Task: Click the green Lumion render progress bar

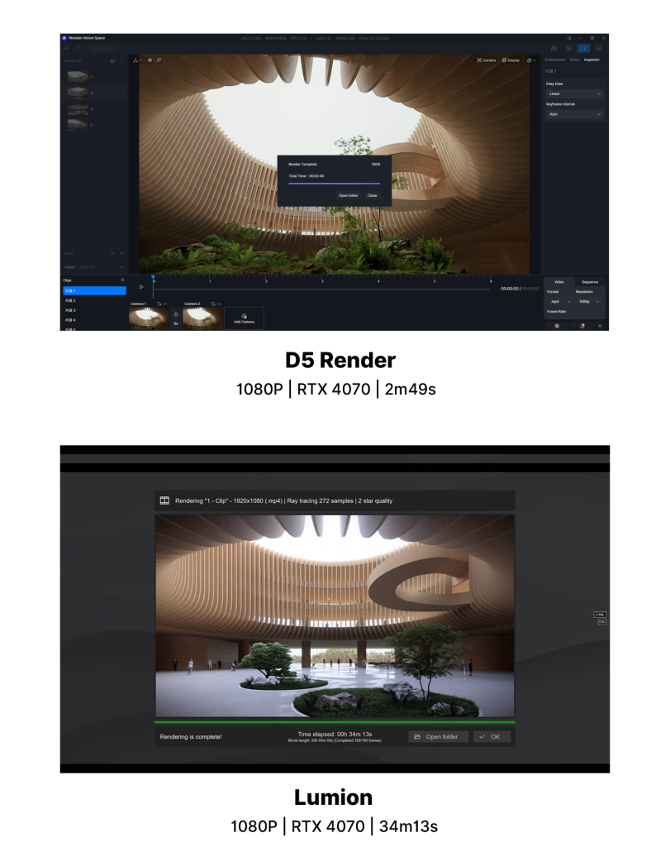Action: click(335, 722)
